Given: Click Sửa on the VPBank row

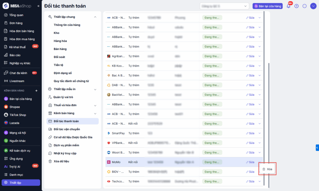Looking at the screenshot, I should pos(250,143).
